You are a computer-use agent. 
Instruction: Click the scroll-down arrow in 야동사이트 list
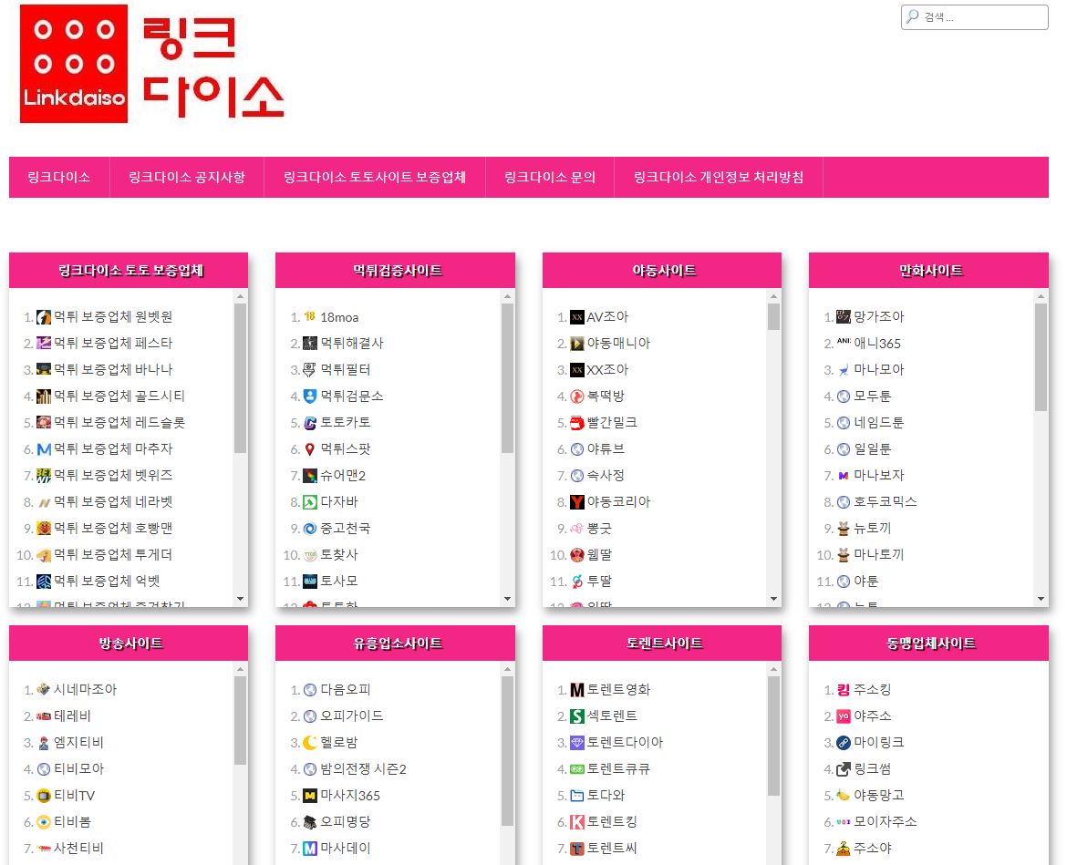773,599
